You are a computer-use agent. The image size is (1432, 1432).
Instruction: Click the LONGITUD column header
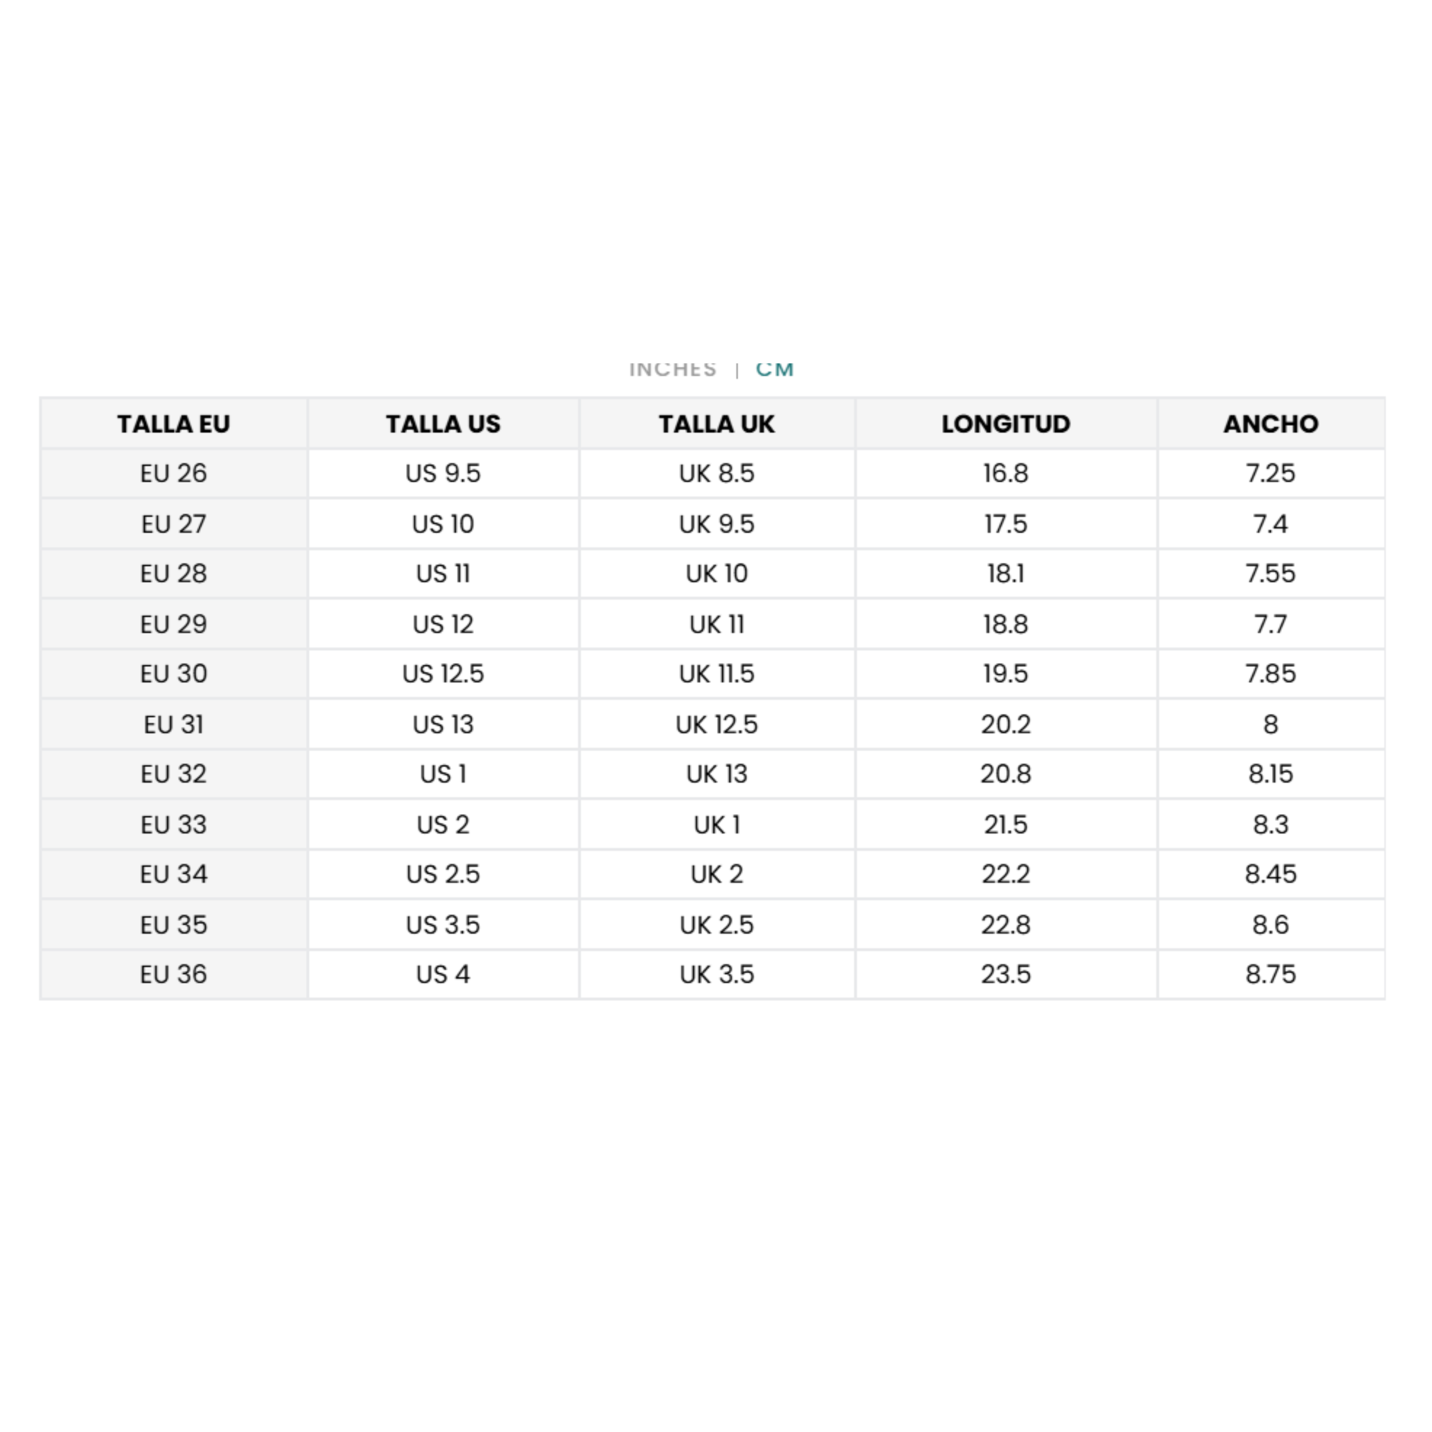(1006, 423)
